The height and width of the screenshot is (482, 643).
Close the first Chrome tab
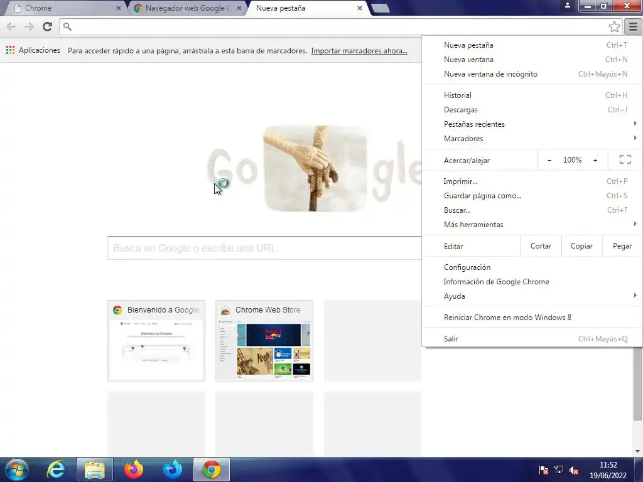(x=118, y=8)
